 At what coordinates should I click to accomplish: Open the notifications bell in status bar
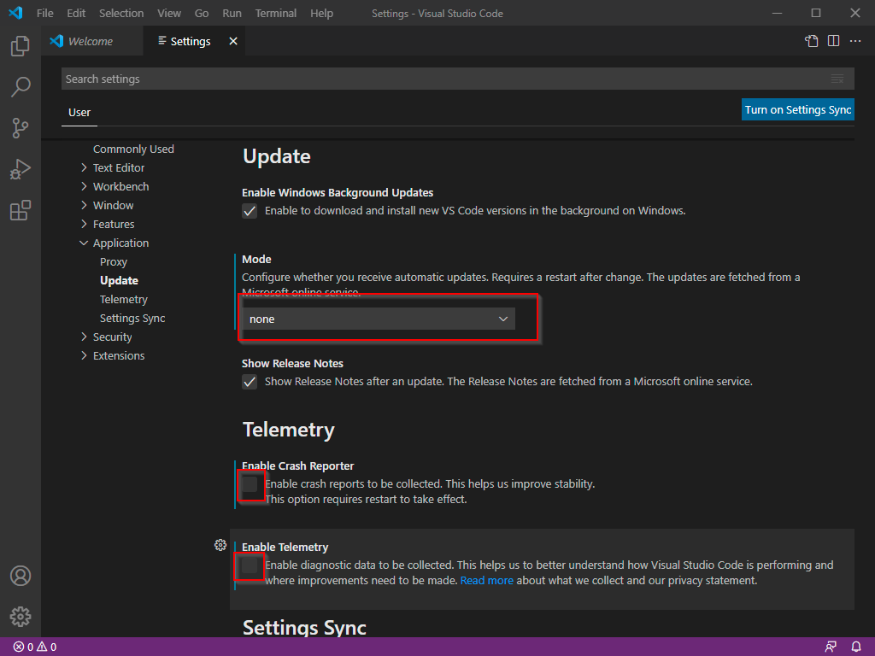856,647
